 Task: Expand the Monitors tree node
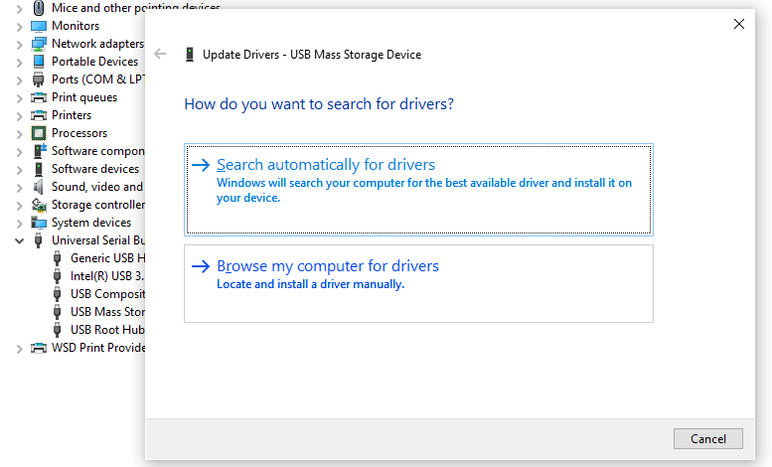19,27
